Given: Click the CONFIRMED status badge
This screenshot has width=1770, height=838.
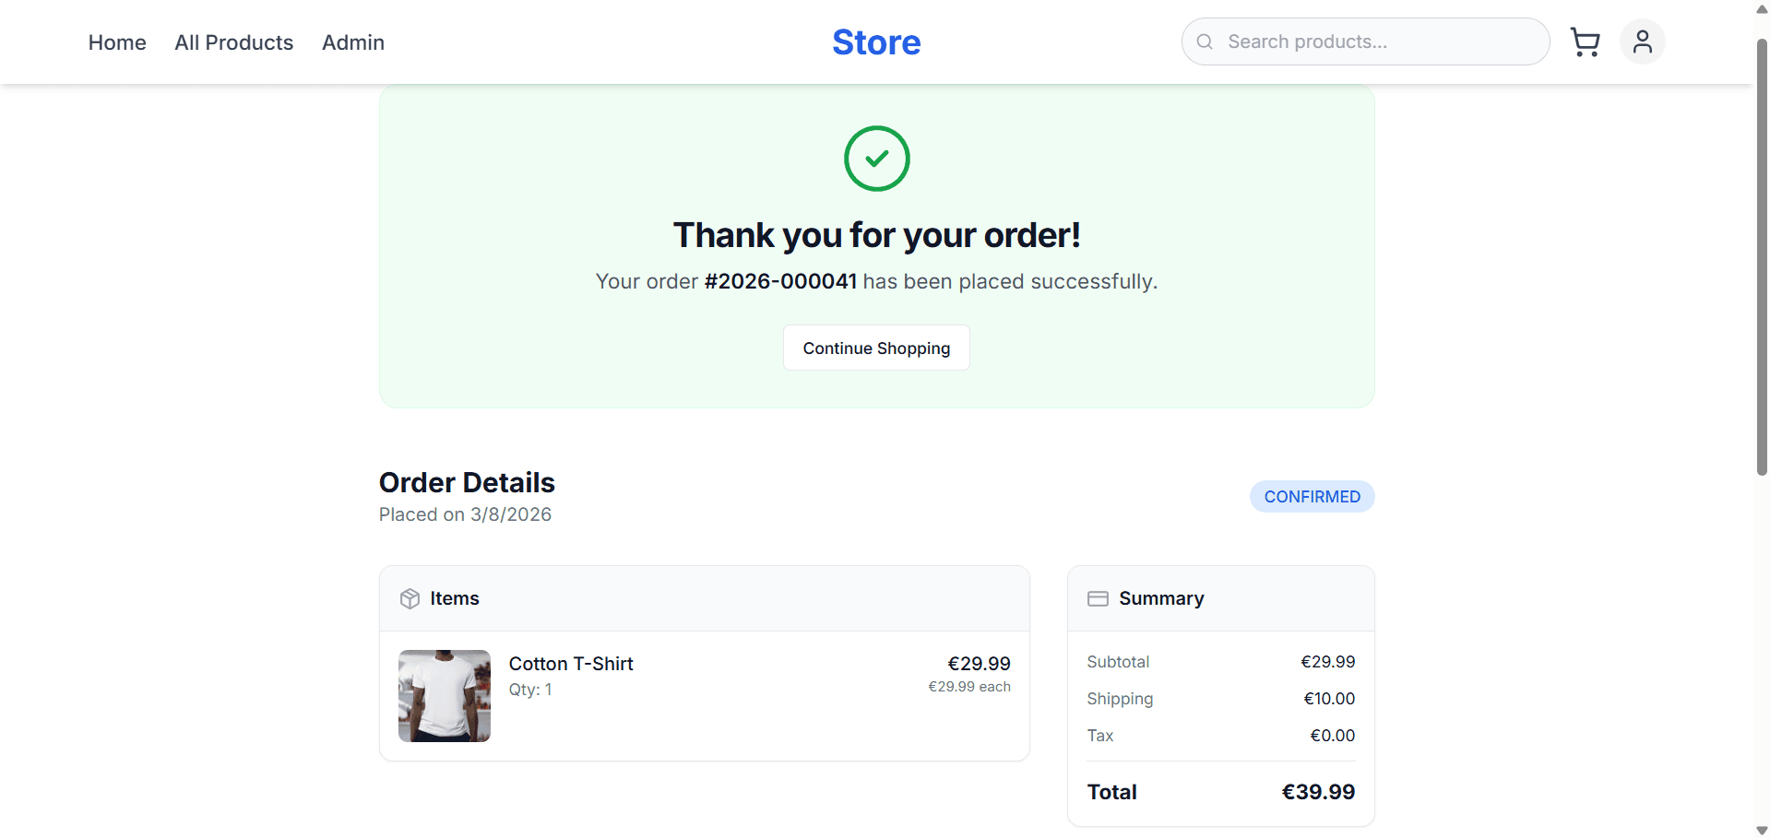Looking at the screenshot, I should point(1312,496).
